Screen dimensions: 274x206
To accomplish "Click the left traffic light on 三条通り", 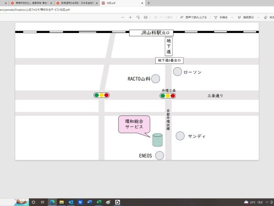I will click(101, 95).
